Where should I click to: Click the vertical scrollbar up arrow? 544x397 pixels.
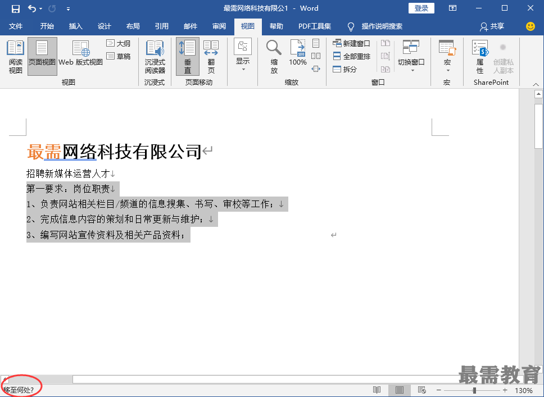pos(538,94)
